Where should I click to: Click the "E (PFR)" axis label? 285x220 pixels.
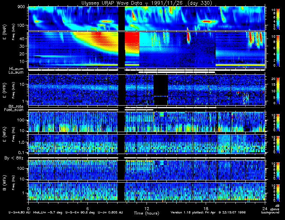click(4, 90)
